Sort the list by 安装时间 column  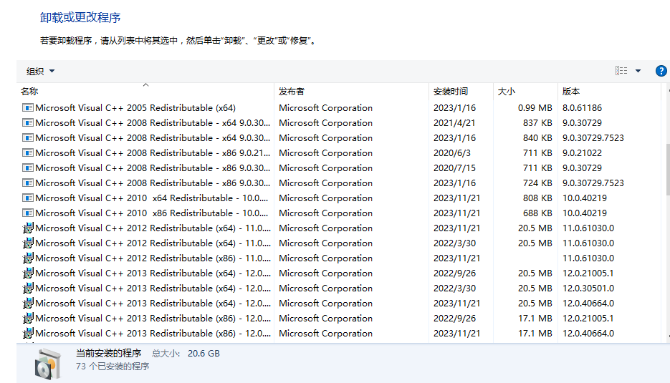click(x=450, y=92)
